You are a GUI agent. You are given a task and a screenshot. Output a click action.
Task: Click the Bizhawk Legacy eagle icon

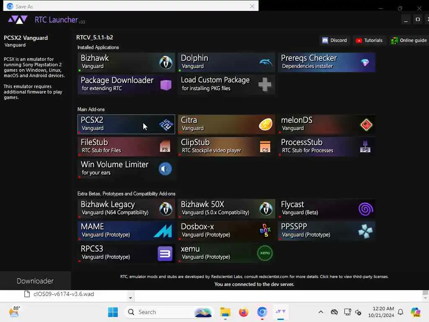point(165,209)
